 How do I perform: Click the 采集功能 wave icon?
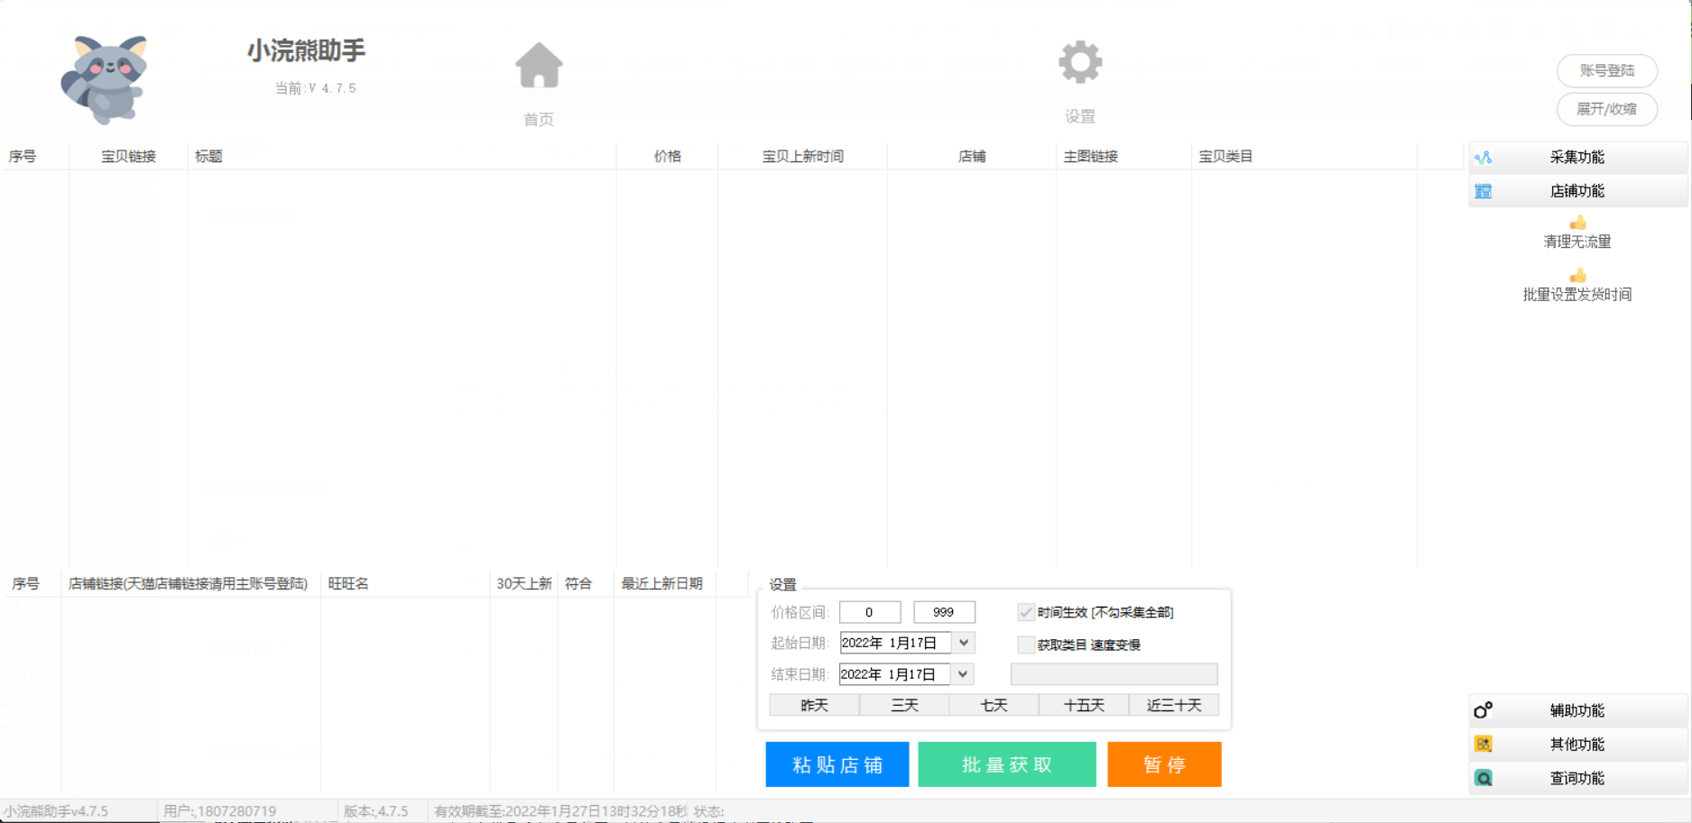coord(1484,158)
